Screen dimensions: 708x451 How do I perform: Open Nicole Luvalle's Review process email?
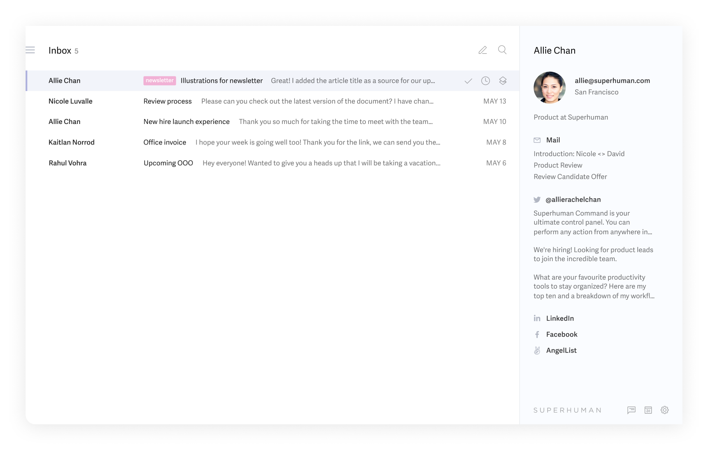(167, 101)
